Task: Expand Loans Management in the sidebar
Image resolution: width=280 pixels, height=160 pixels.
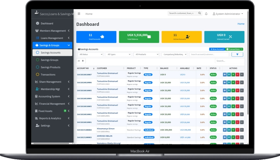Action: coord(52,38)
